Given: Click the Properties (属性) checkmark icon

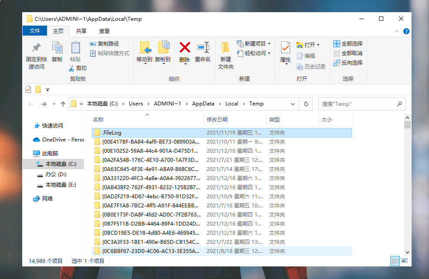Looking at the screenshot, I should pos(285,48).
